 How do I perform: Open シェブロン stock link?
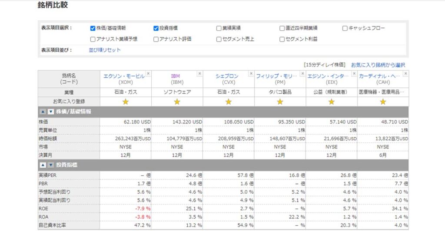(227, 76)
